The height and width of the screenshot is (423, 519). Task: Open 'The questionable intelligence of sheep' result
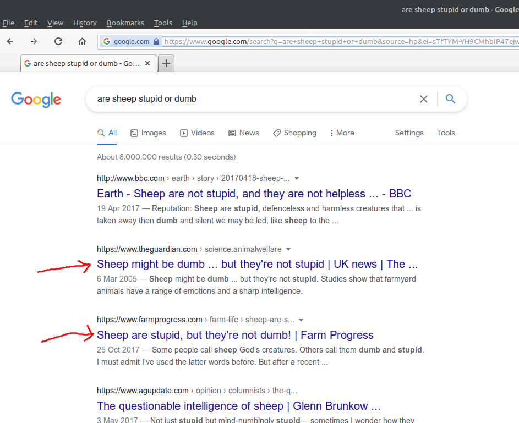[239, 406]
